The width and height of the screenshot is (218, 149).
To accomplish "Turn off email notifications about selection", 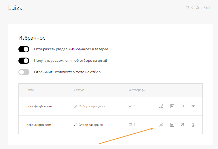I will 24,61.
